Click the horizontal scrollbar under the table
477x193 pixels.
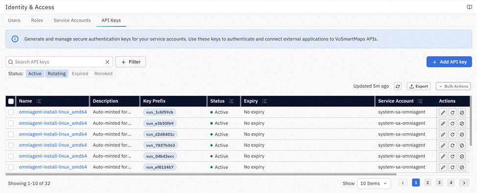pyautogui.click(x=201, y=174)
